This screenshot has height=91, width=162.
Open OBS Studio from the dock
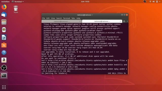4,68
